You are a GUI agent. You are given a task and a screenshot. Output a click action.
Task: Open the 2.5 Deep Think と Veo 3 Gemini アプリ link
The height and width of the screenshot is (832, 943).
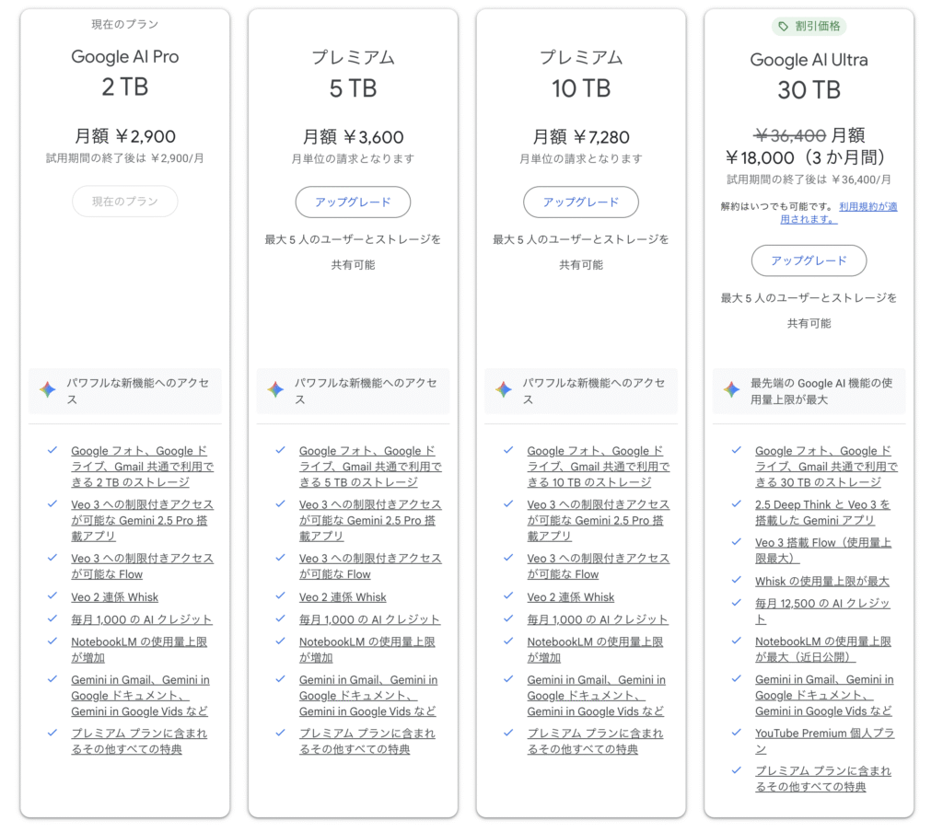[822, 513]
